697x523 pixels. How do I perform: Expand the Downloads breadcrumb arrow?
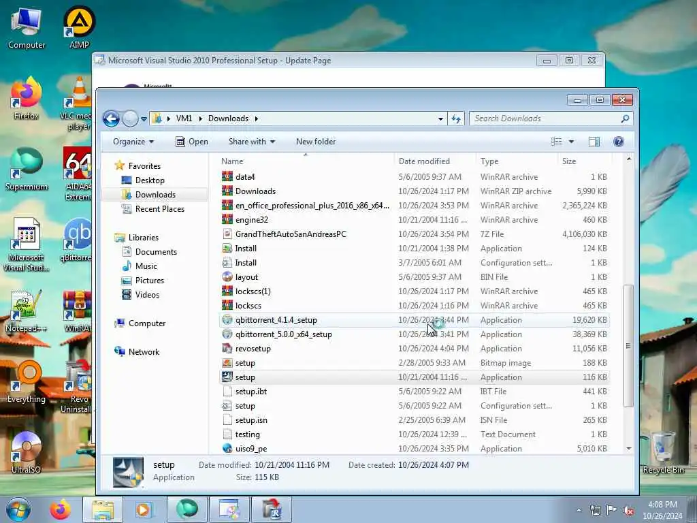click(x=257, y=118)
